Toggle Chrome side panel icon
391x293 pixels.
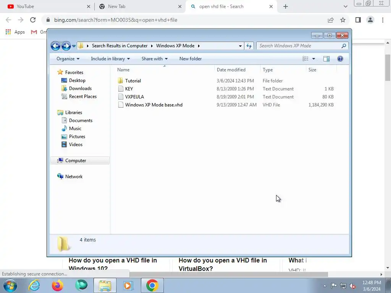(358, 20)
